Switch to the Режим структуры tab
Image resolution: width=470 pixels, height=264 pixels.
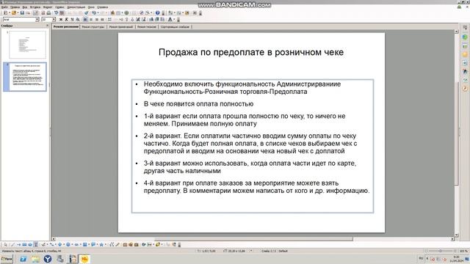(93, 26)
